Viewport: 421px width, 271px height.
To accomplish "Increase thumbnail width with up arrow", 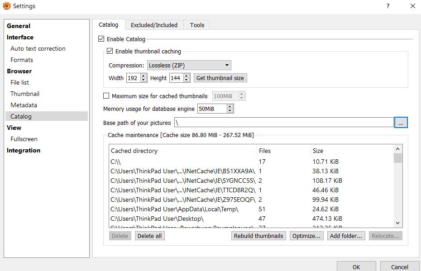I will click(144, 76).
